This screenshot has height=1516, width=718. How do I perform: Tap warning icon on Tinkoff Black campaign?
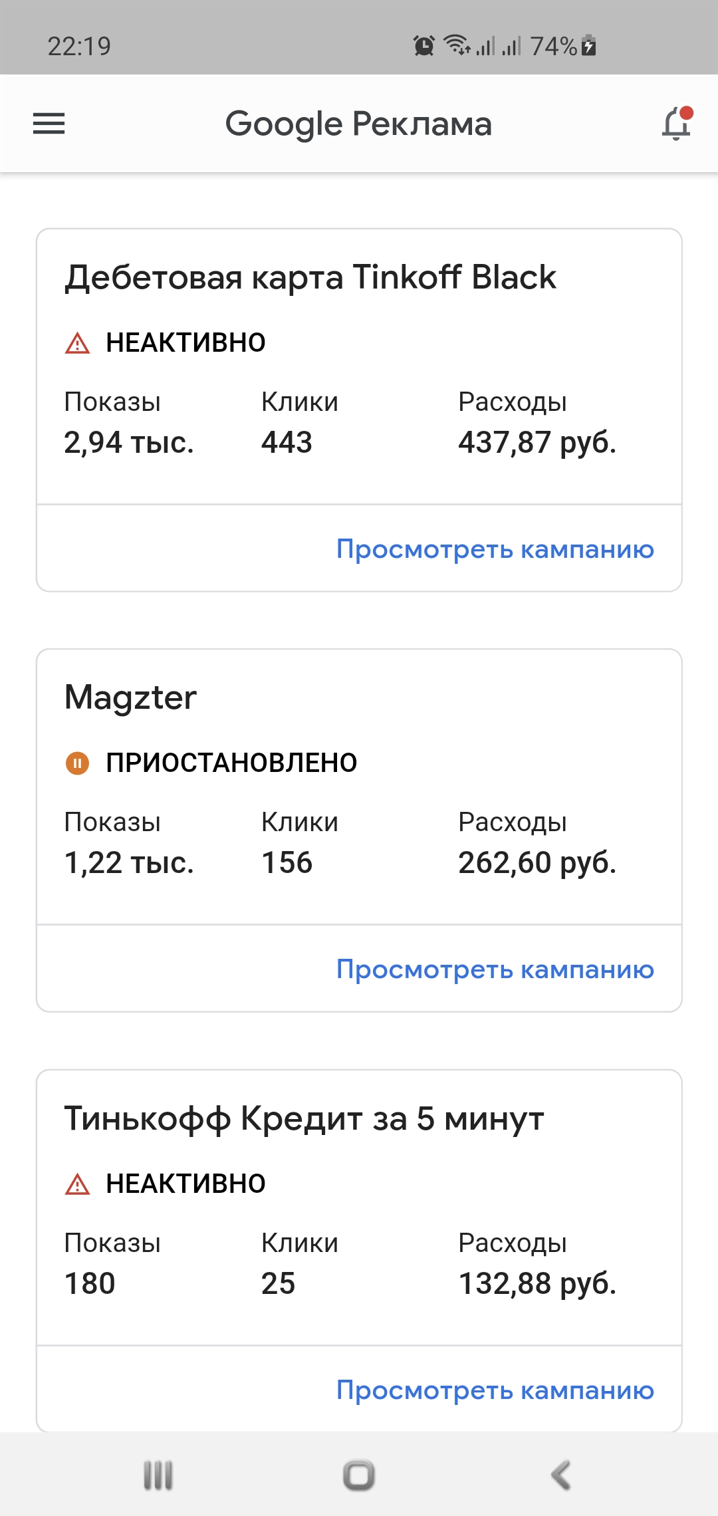click(x=78, y=343)
